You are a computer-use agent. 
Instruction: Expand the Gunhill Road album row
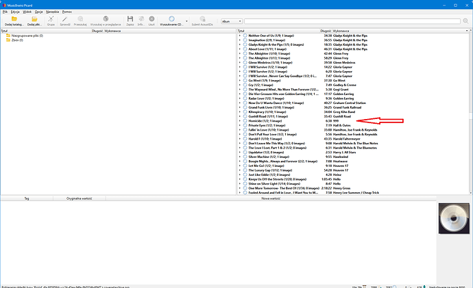[x=240, y=116]
